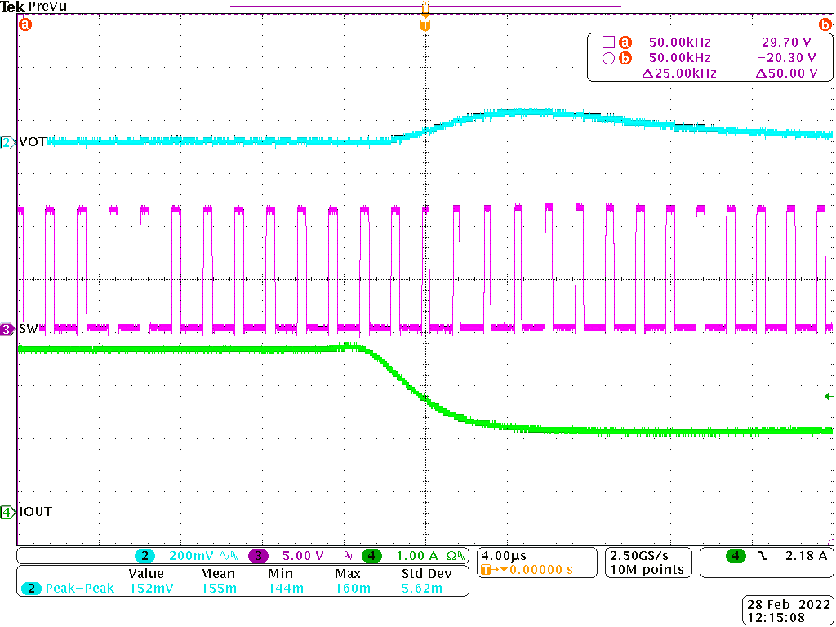Click the PreVu acquisition status label
This screenshot has width=836, height=627.
[x=48, y=7]
